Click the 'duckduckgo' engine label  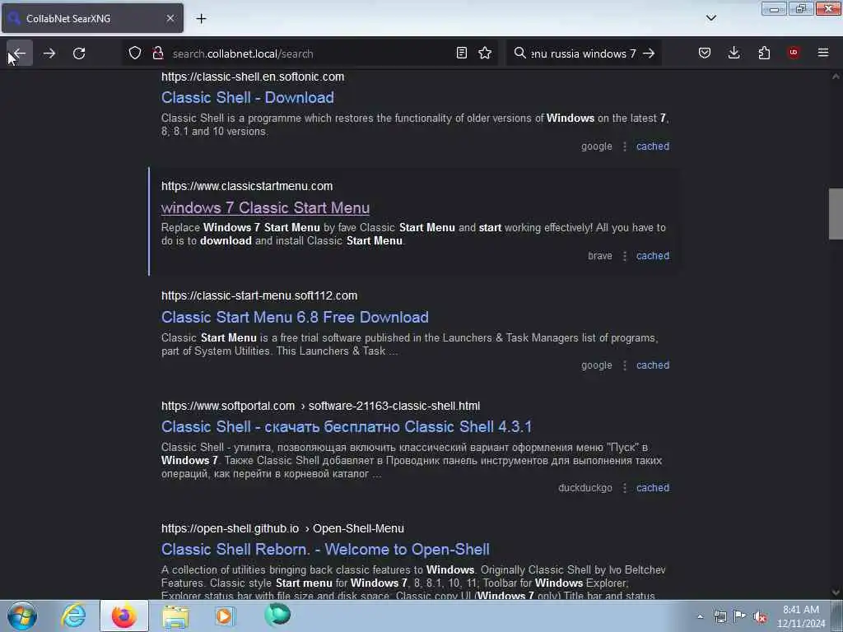585,488
